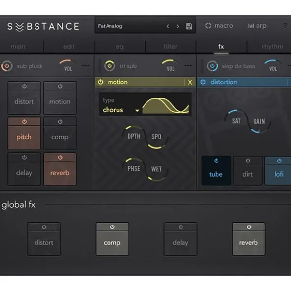Disable global fx comp power icon
Image resolution: width=291 pixels, height=291 pixels.
point(112,227)
